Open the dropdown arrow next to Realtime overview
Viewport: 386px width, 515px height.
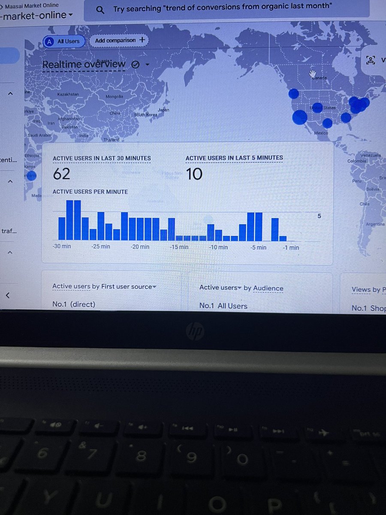147,65
